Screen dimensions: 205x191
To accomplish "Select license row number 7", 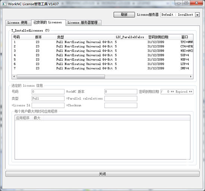I will (x=102, y=68).
